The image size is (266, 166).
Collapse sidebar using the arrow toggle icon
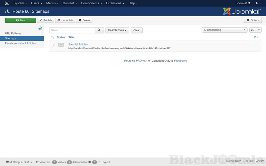(40, 29)
